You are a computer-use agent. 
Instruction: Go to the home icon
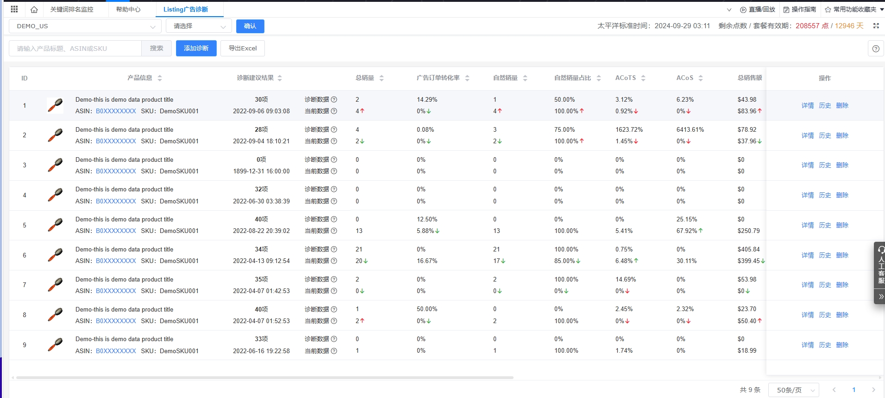34,9
